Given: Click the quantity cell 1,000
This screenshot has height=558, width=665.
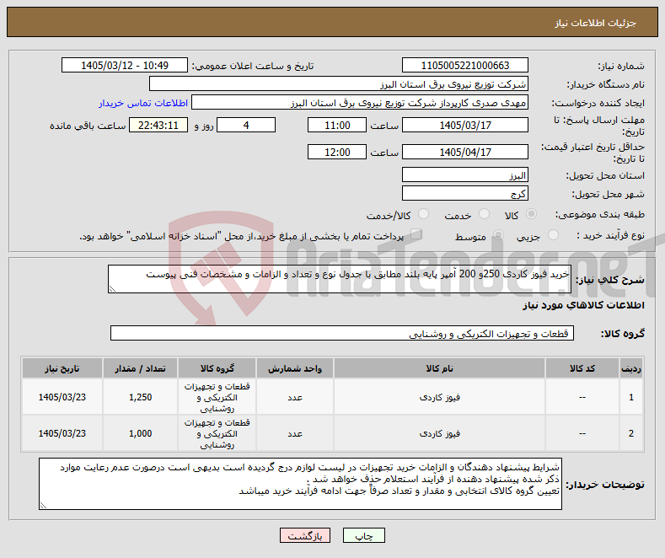Looking at the screenshot, I should tap(140, 433).
